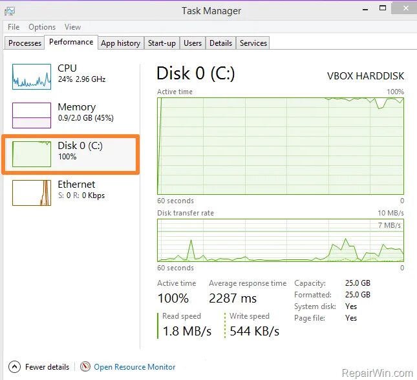Click the Fewer details chevron icon
This screenshot has height=380, width=417.
coord(14,366)
